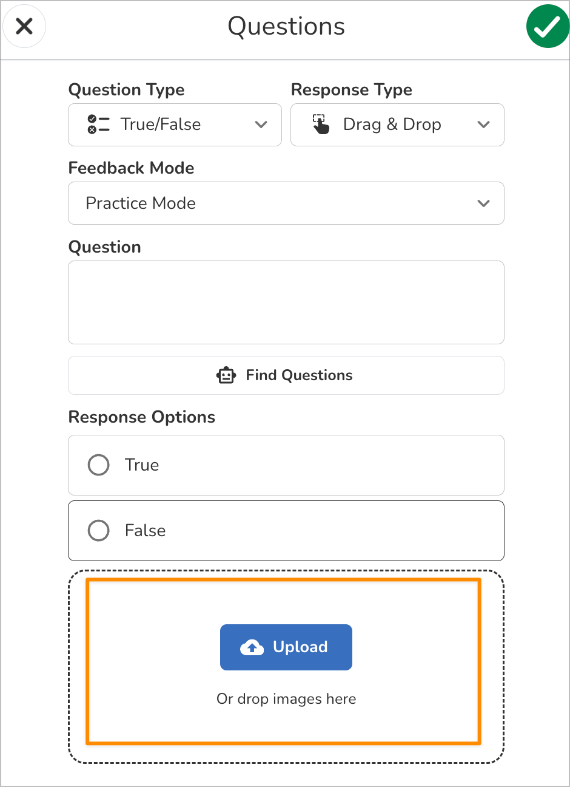Click the blue Upload button
Screen dimensions: 570x787
point(286,647)
